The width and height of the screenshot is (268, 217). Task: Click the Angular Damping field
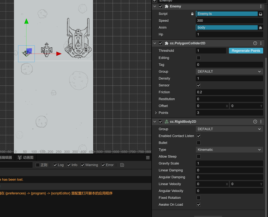[x=229, y=177]
